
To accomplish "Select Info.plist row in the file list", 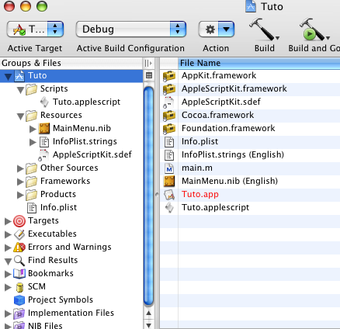I will click(x=250, y=141).
